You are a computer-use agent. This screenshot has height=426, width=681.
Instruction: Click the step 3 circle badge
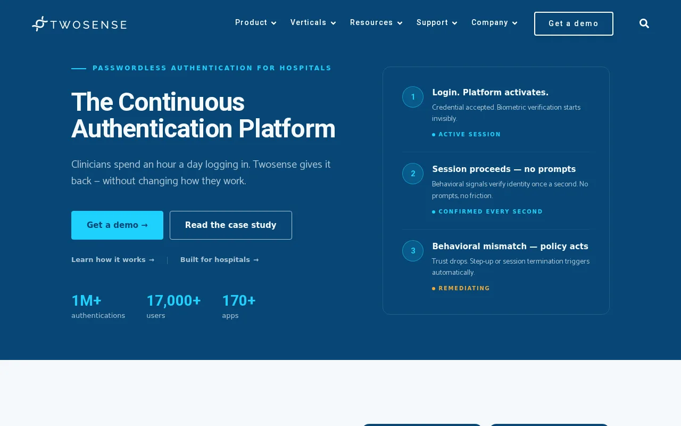(x=413, y=251)
